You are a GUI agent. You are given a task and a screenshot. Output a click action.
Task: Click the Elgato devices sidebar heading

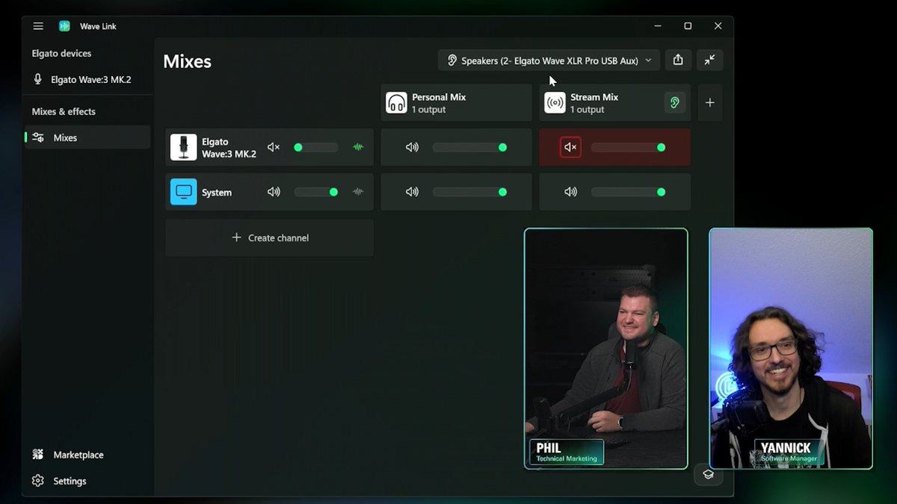click(x=61, y=54)
